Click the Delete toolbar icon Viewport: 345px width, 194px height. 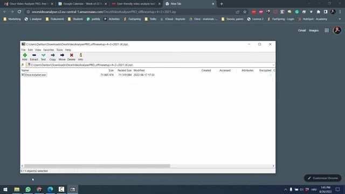pos(71,57)
